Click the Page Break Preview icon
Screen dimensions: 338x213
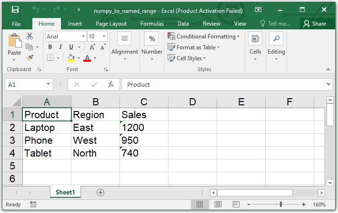[235, 204]
